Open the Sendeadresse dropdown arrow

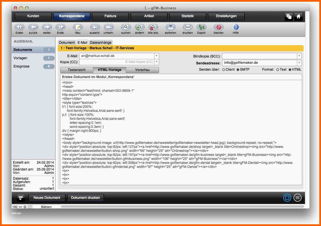(299, 63)
